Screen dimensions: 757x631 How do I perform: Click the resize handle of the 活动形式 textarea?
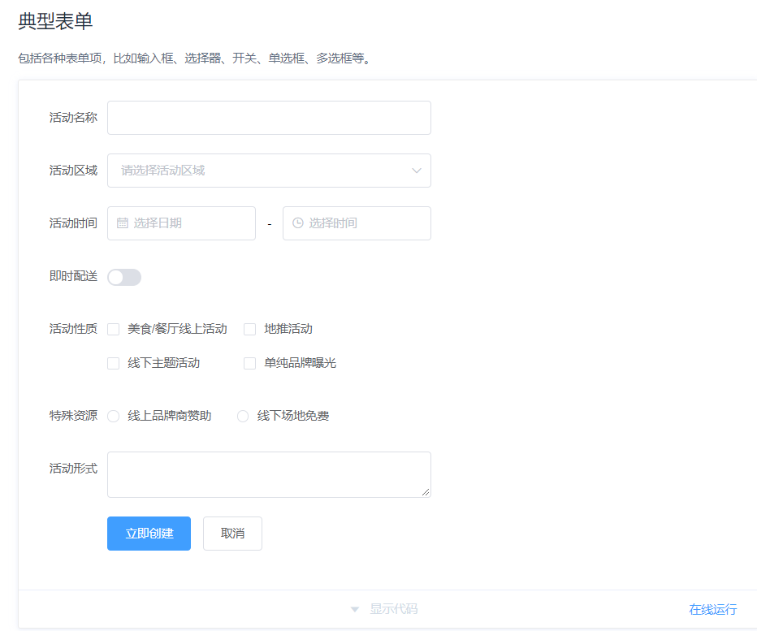click(426, 492)
